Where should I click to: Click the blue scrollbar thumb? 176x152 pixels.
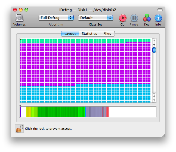pyautogui.click(x=154, y=50)
